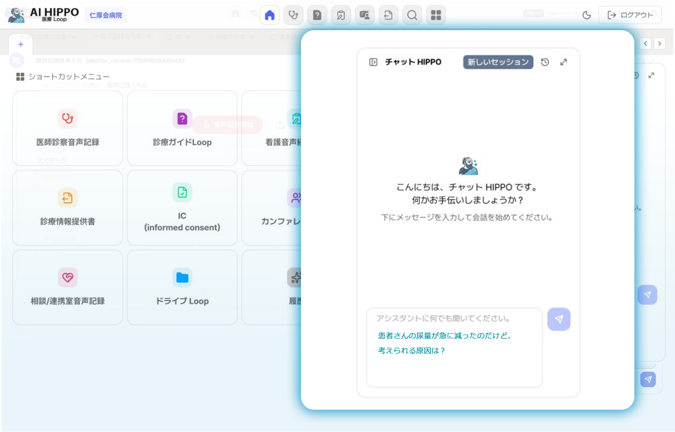Click the session history clock icon in chat
This screenshot has height=432, width=675.
click(545, 62)
